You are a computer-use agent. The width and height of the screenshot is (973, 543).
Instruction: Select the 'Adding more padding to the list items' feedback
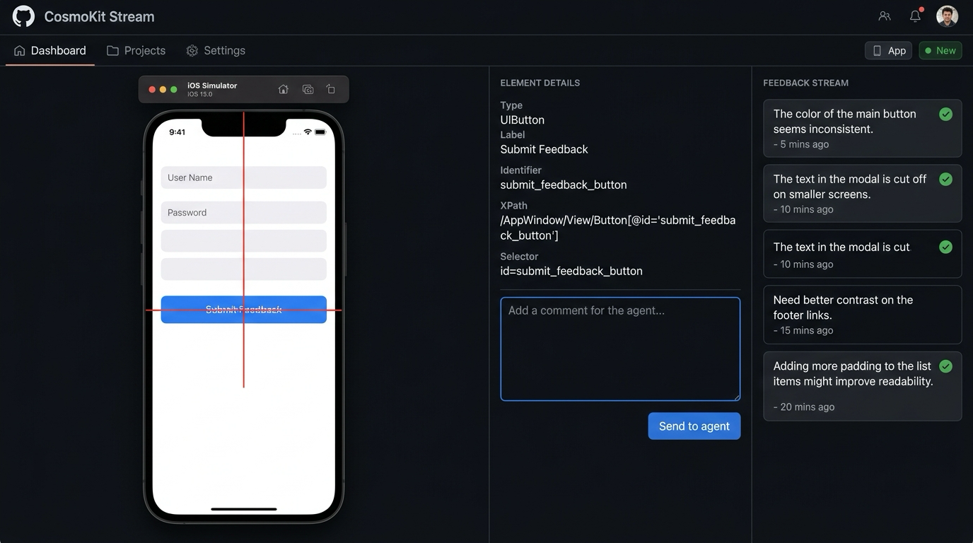[x=863, y=386]
